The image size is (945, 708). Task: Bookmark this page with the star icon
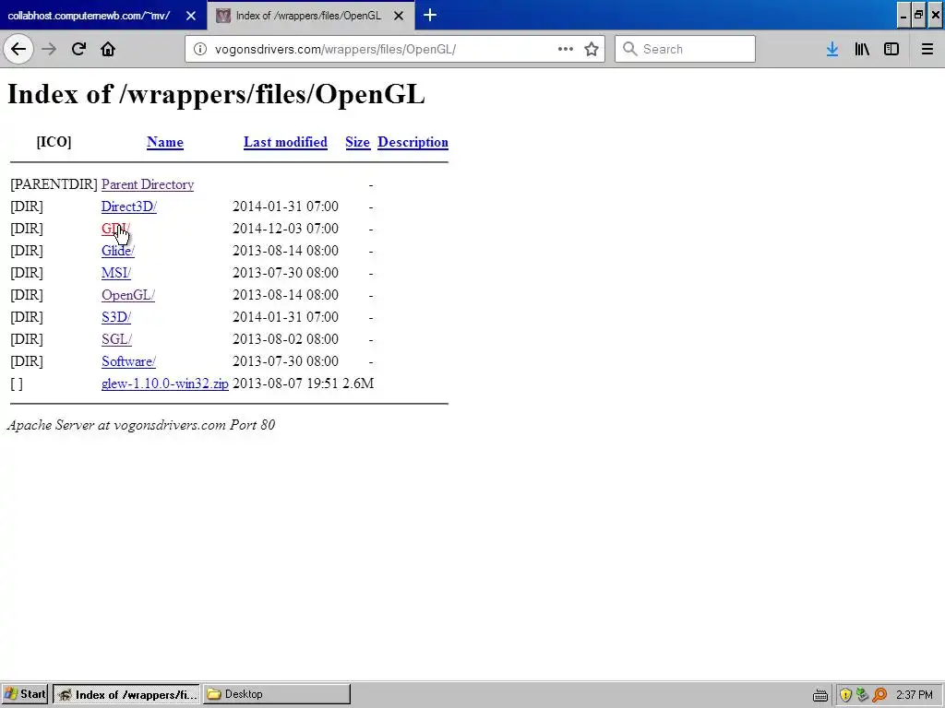(592, 49)
